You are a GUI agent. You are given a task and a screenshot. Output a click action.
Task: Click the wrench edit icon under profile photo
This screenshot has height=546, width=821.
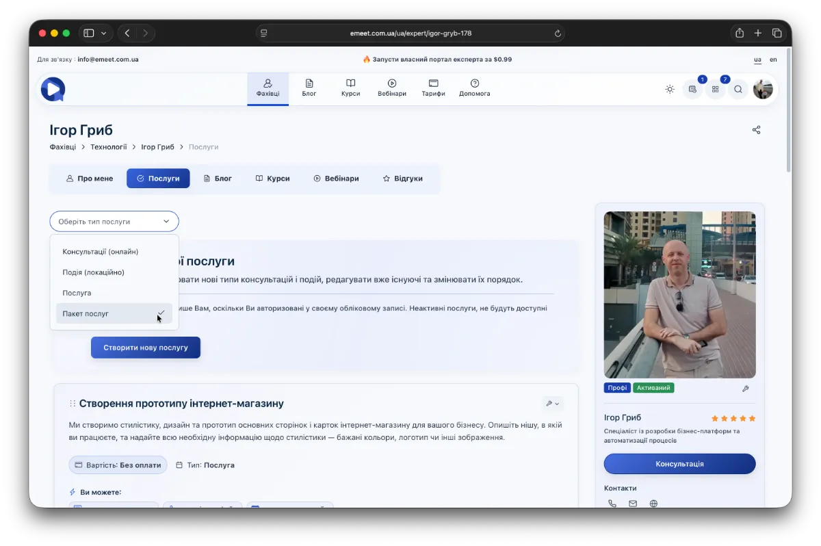745,389
